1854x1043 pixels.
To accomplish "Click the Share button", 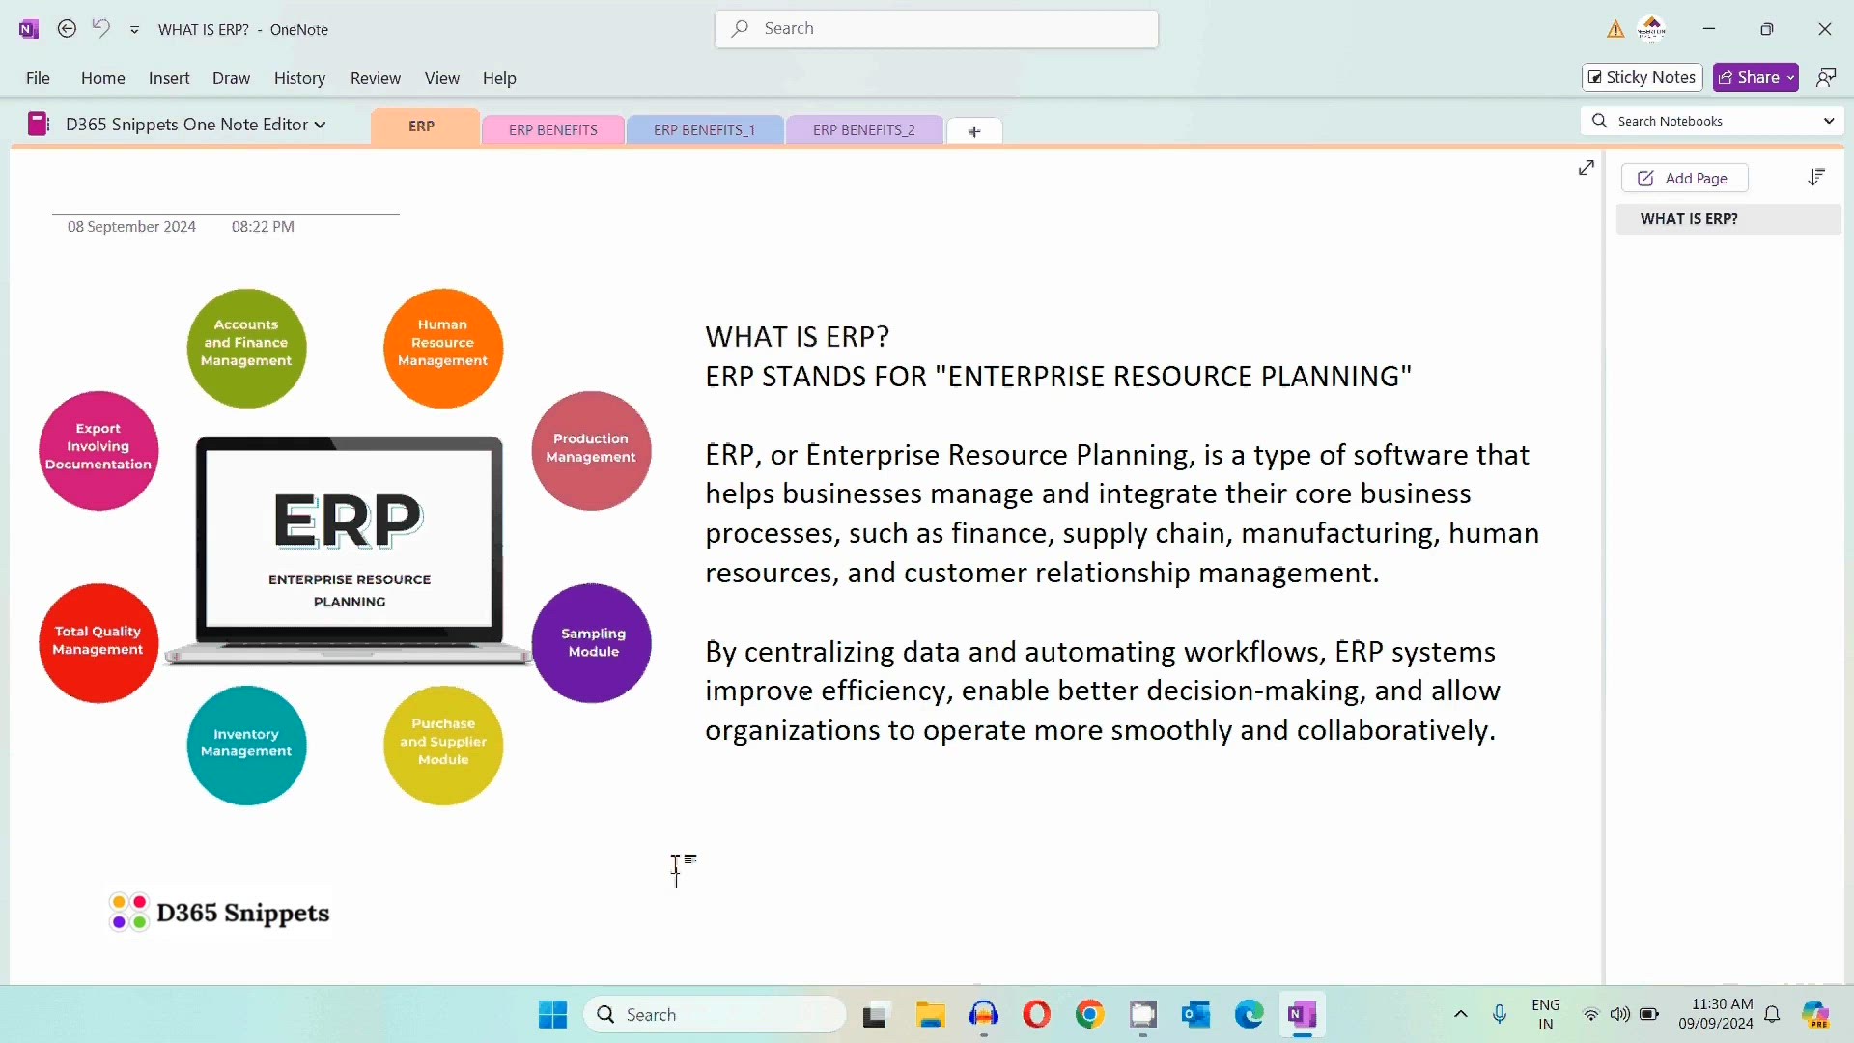I will click(x=1756, y=77).
